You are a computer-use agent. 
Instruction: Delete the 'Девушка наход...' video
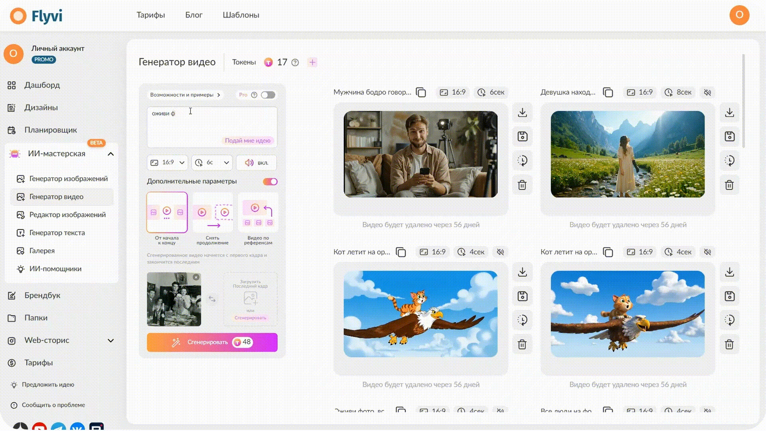(x=729, y=185)
